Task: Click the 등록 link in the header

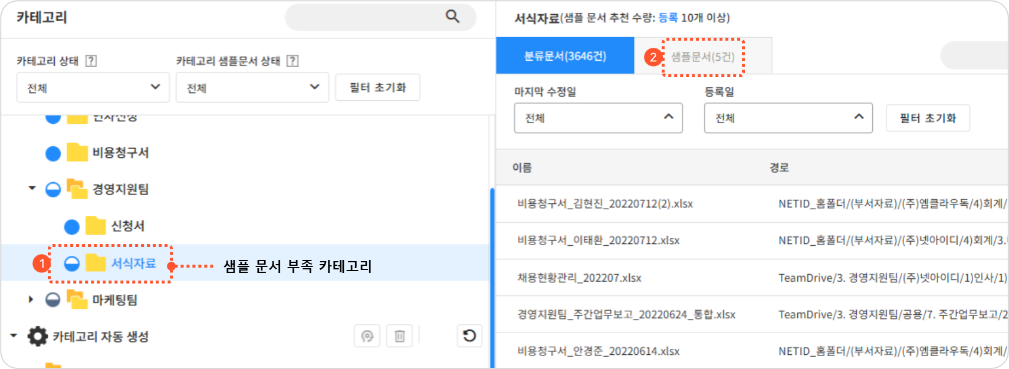Action: [668, 18]
